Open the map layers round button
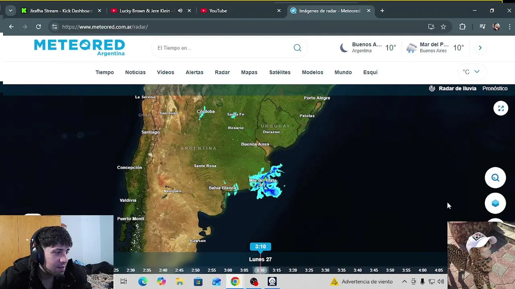 coord(495,204)
